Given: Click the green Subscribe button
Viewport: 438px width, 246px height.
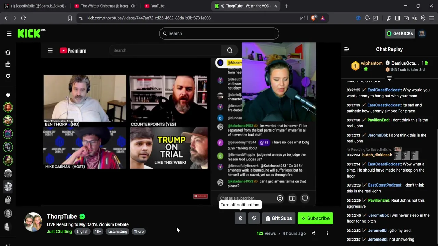Looking at the screenshot, I should tap(315, 218).
